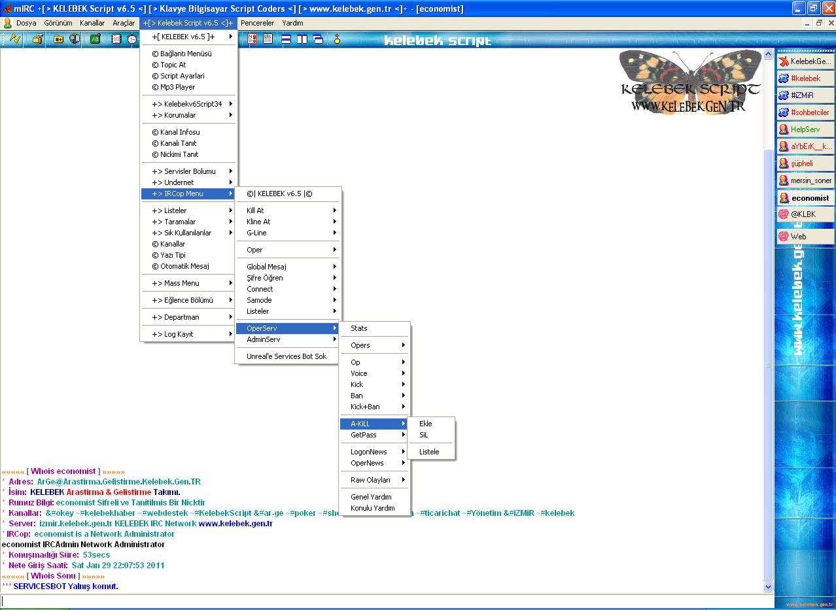This screenshot has width=836, height=610.
Task: Open the channels folder toolbar icon
Action: coord(59,39)
